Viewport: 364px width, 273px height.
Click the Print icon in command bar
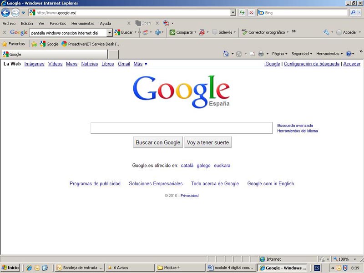(x=261, y=54)
